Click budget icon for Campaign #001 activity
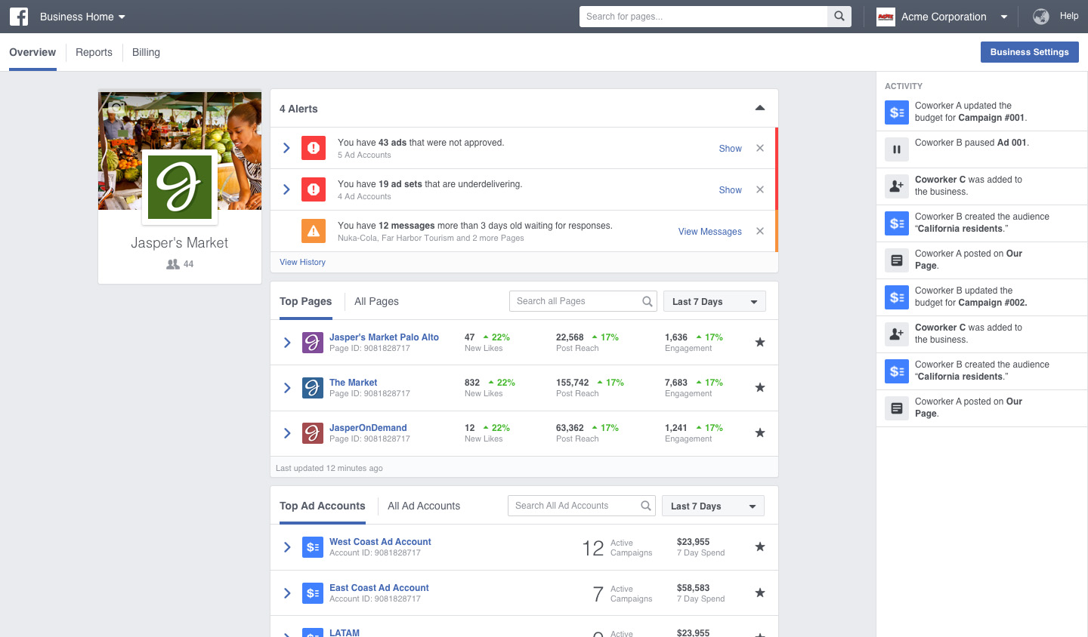This screenshot has width=1088, height=637. coord(897,112)
